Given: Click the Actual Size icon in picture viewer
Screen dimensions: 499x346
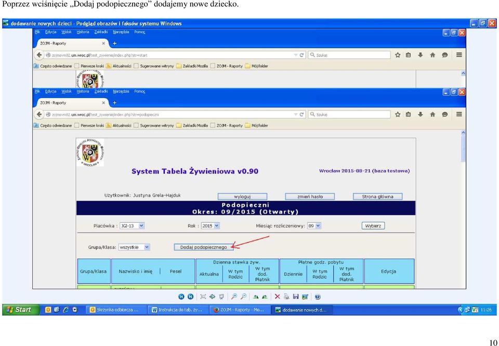Looking at the screenshot, I should [212, 297].
